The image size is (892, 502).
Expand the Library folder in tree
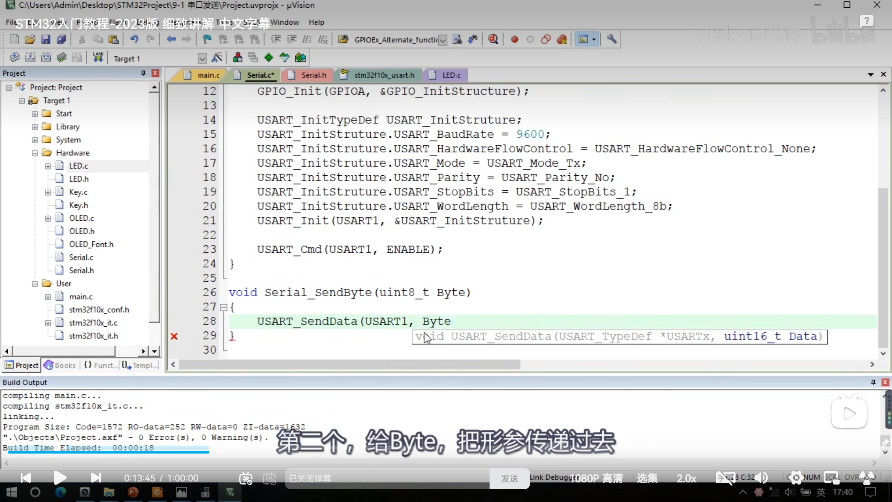click(35, 127)
